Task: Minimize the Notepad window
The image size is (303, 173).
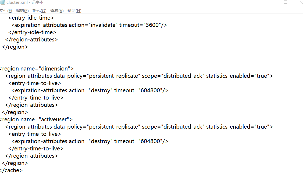Action: point(270,2)
